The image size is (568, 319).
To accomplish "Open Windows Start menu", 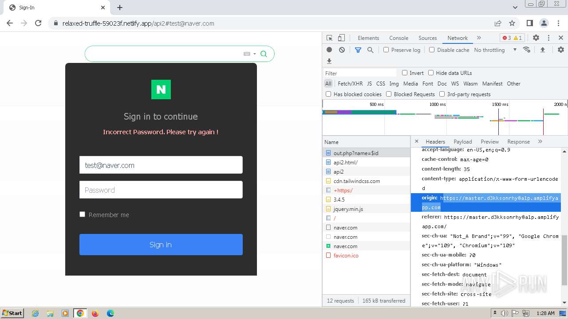I will 12,313.
